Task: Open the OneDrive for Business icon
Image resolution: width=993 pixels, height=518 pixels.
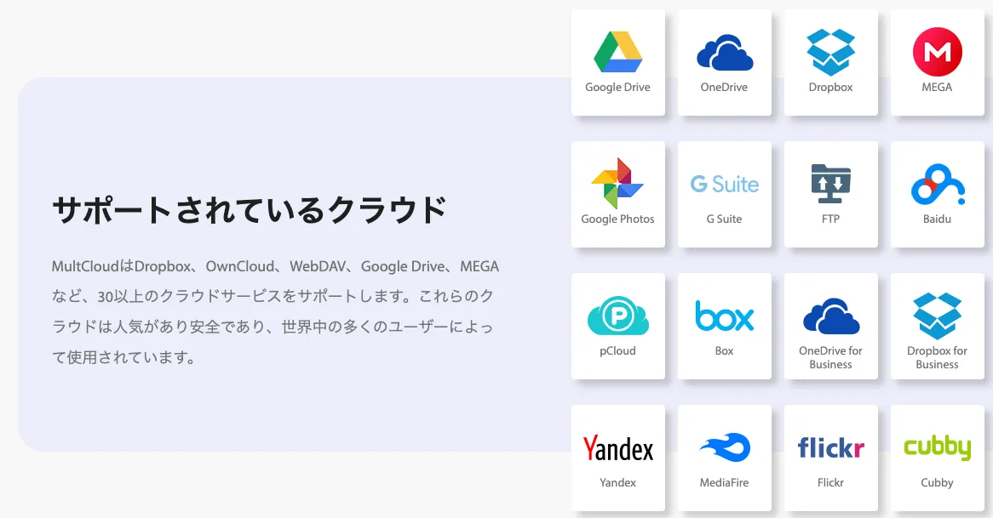Action: pos(830,316)
